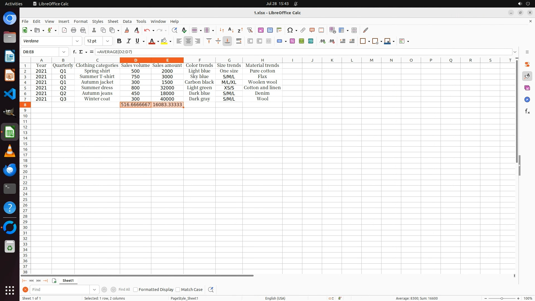Click the Sort Ascending icon
Screen dimensions: 535x301
click(231, 30)
